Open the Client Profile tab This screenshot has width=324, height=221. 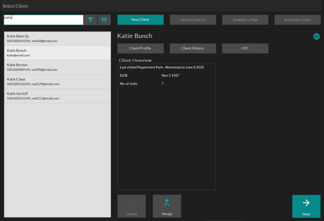141,48
